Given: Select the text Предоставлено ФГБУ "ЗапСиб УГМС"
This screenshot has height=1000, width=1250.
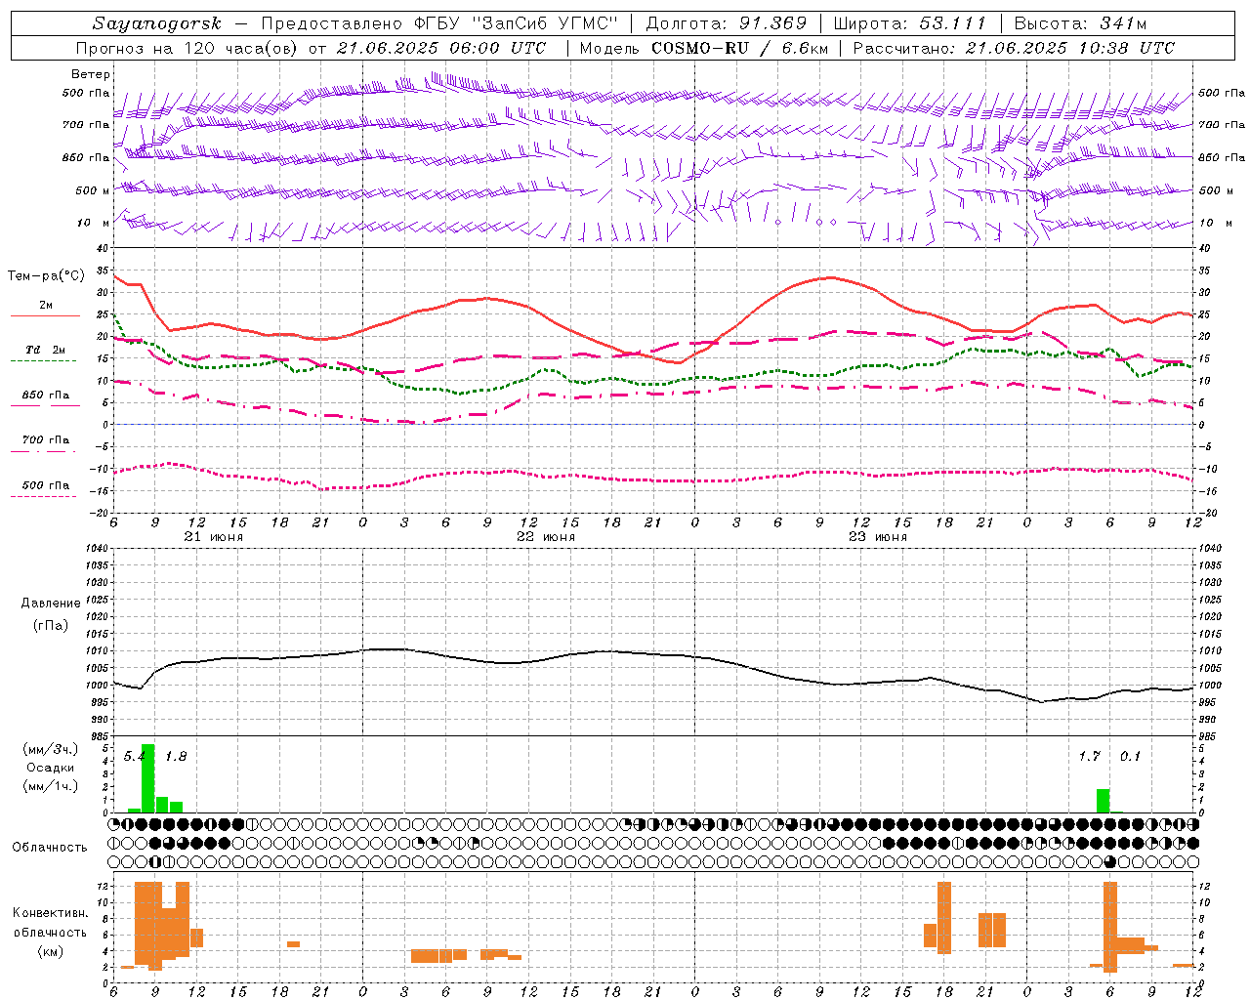Looking at the screenshot, I should 439,23.
